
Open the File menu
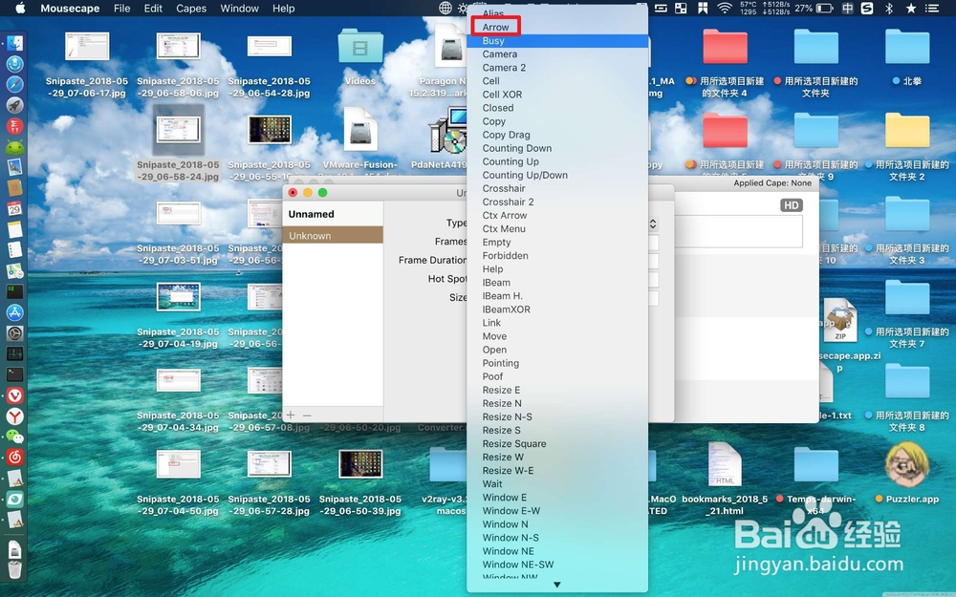[122, 8]
